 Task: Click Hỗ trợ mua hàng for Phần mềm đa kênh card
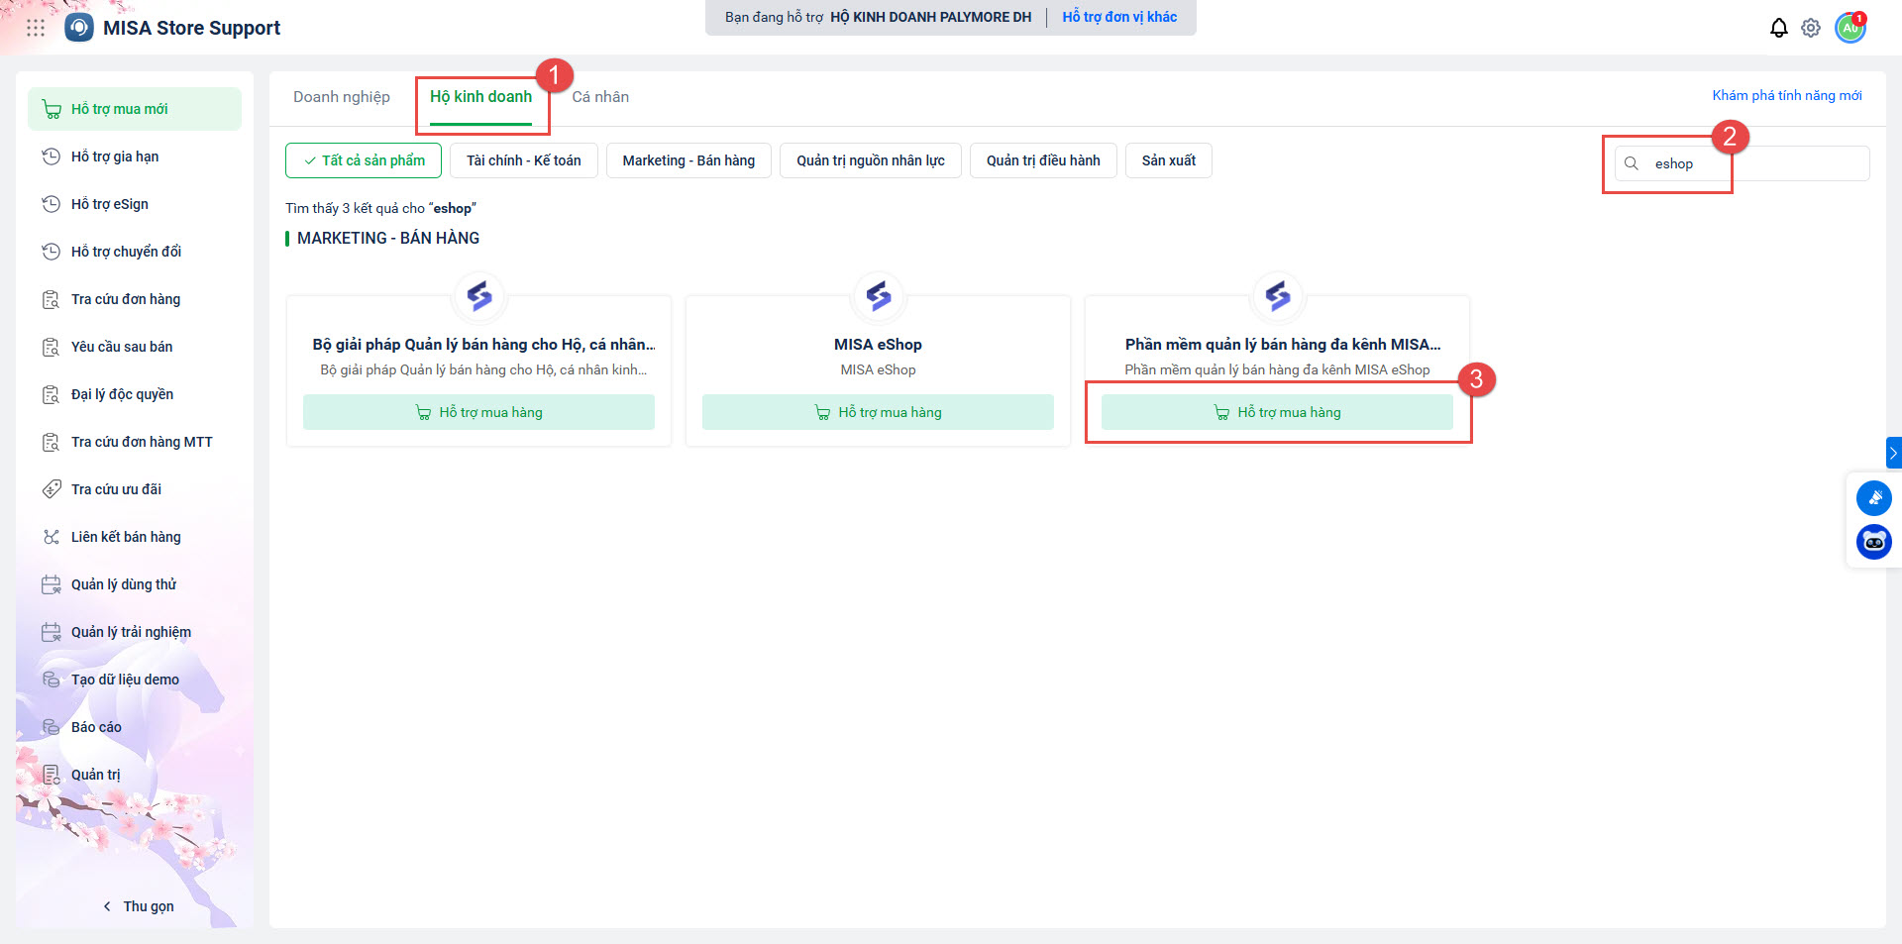(1277, 412)
